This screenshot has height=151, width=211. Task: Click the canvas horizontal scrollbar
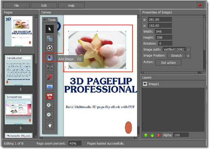[x=89, y=138]
